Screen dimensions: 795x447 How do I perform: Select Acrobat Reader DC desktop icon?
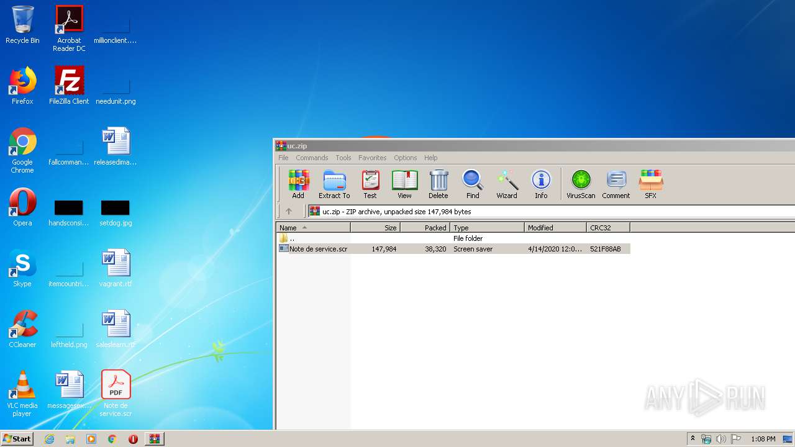coord(69,29)
